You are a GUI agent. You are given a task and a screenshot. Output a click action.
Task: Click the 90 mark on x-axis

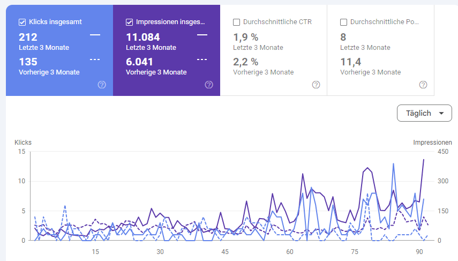coord(420,252)
